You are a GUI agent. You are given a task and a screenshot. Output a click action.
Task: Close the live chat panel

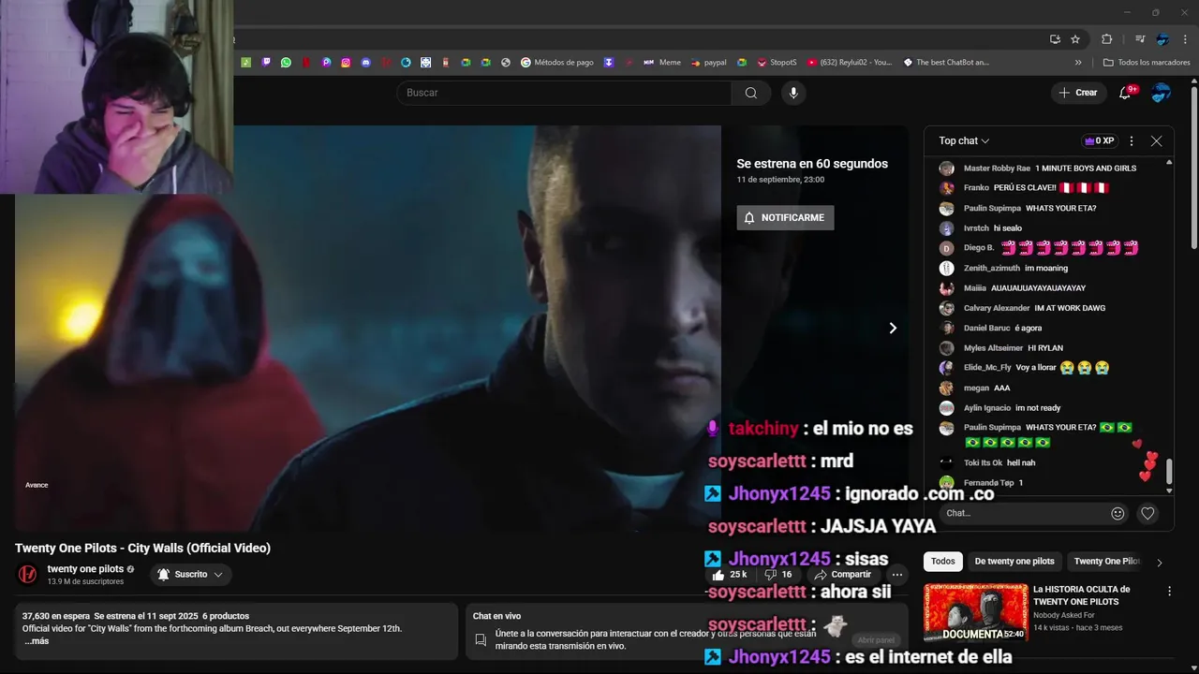1156,140
